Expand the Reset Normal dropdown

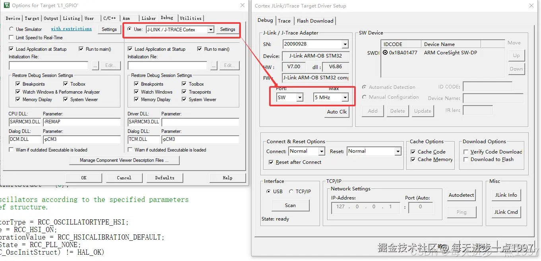(398, 152)
